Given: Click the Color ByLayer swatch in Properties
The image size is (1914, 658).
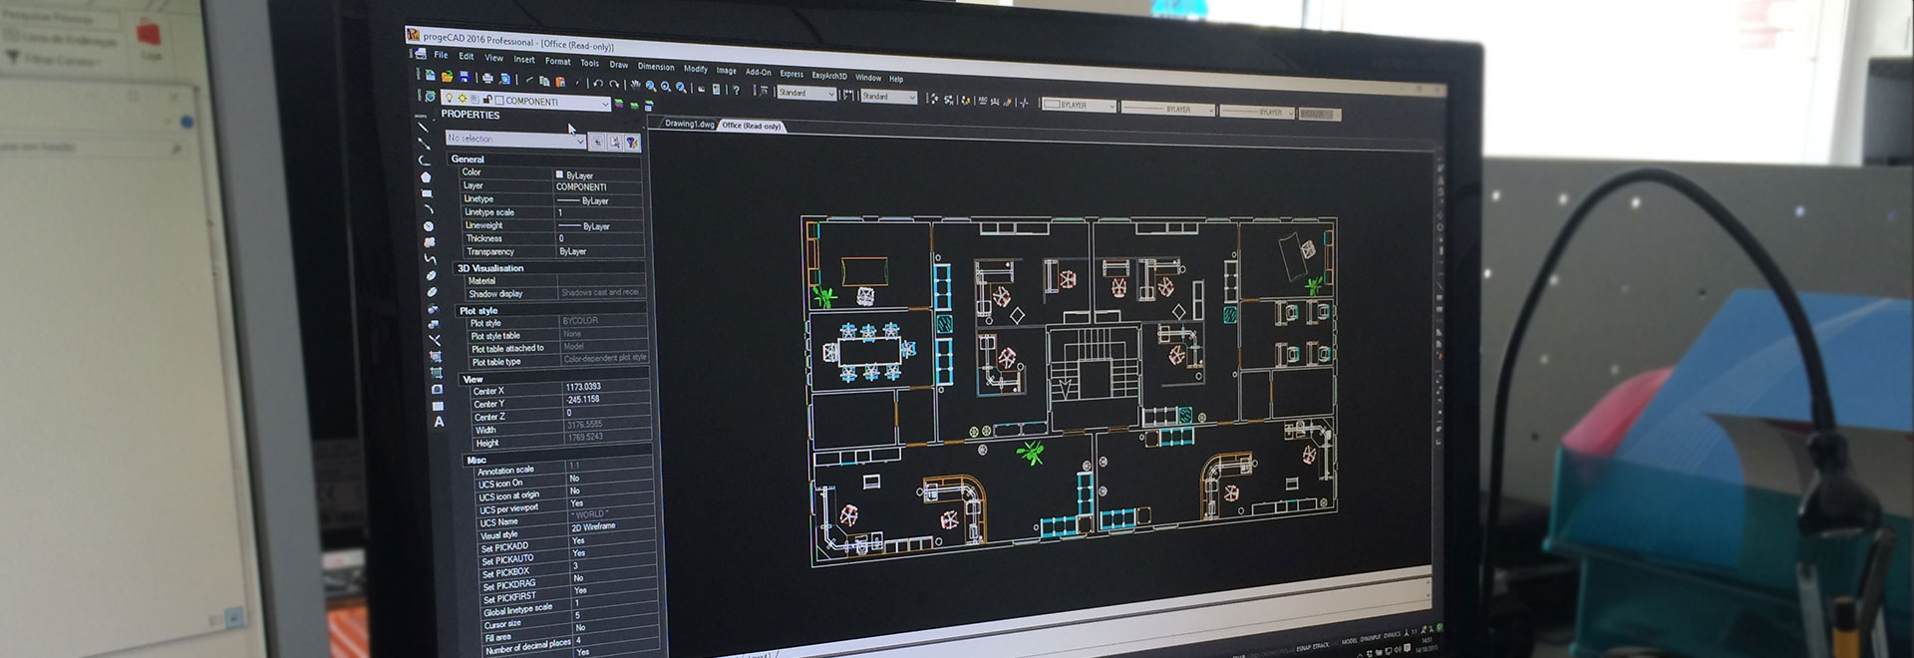Looking at the screenshot, I should pyautogui.click(x=559, y=174).
